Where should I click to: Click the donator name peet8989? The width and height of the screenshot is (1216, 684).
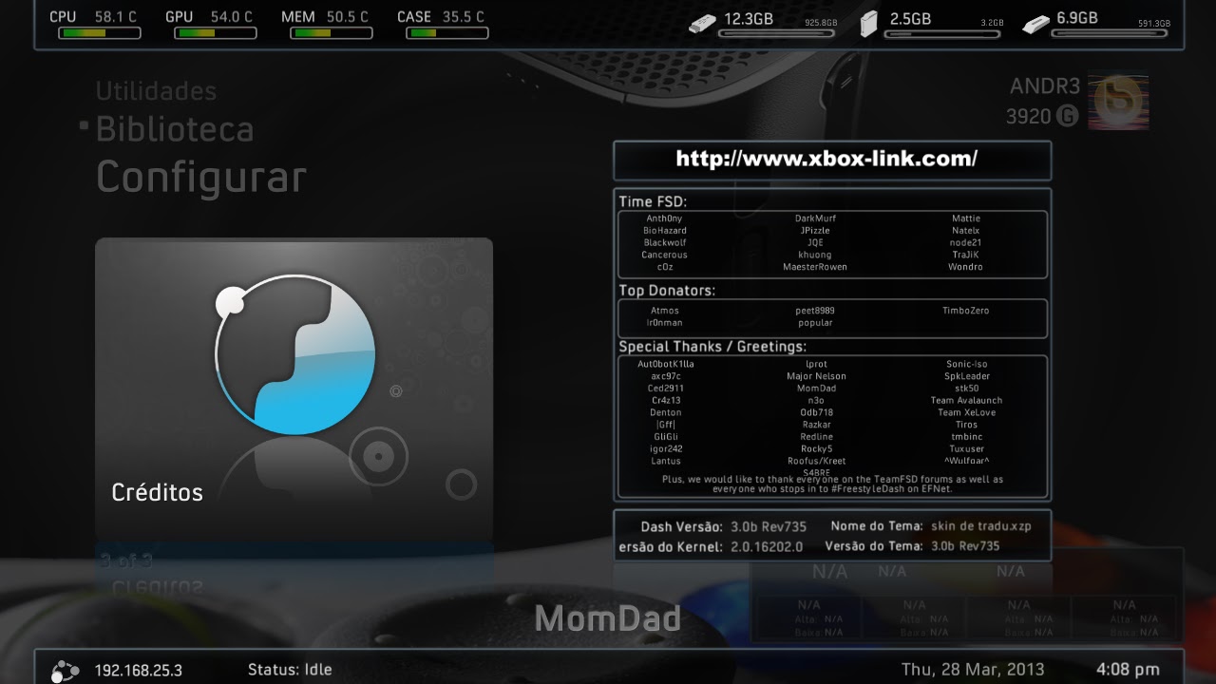tap(815, 311)
